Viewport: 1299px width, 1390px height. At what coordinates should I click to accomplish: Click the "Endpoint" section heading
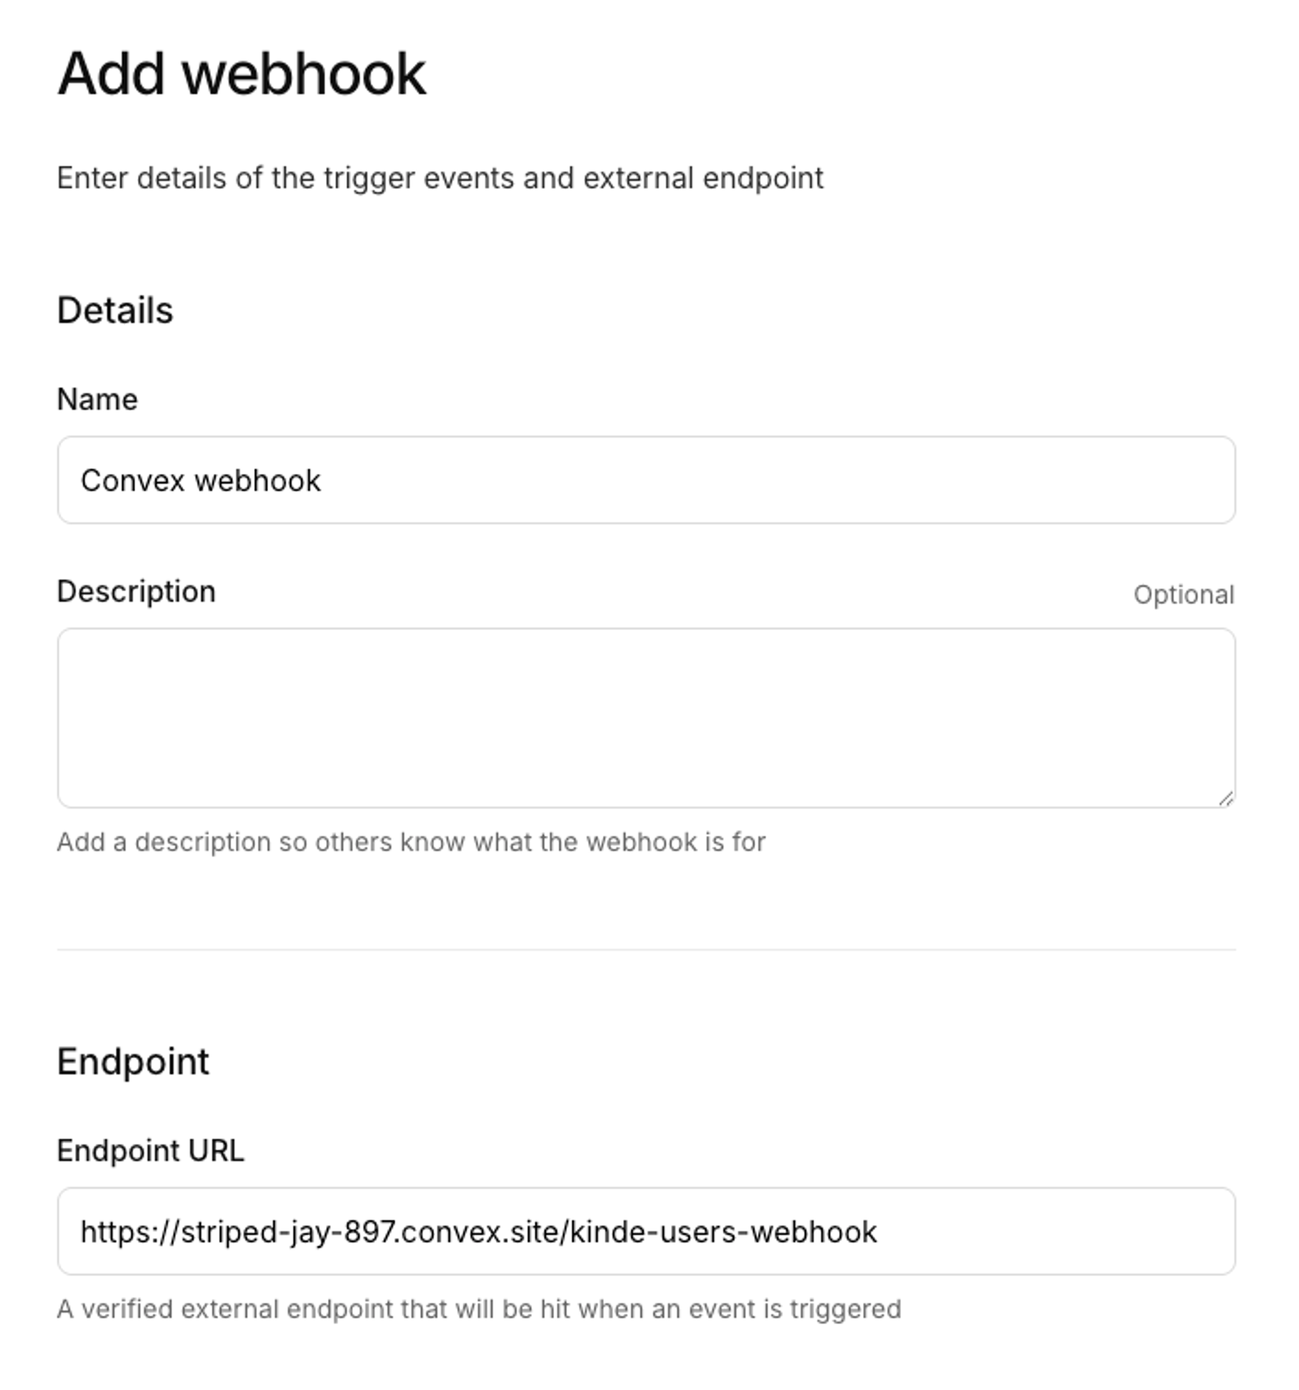click(x=133, y=1061)
